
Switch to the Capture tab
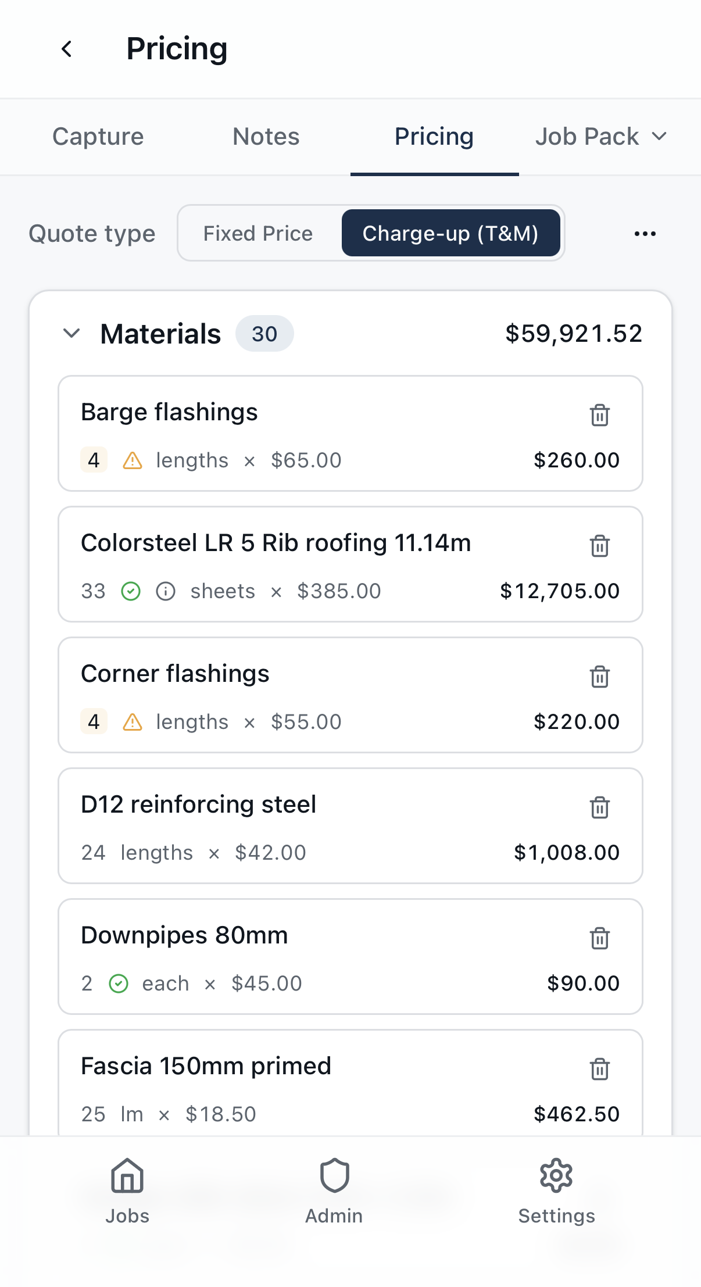[98, 137]
